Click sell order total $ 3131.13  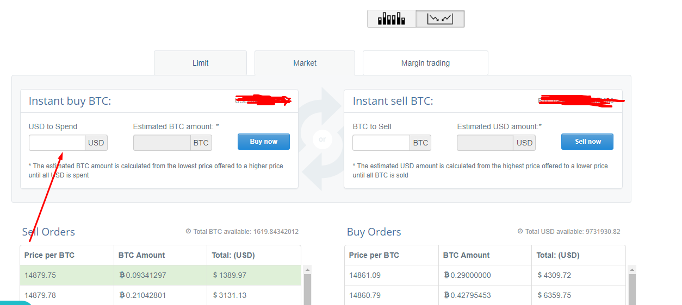click(x=230, y=295)
